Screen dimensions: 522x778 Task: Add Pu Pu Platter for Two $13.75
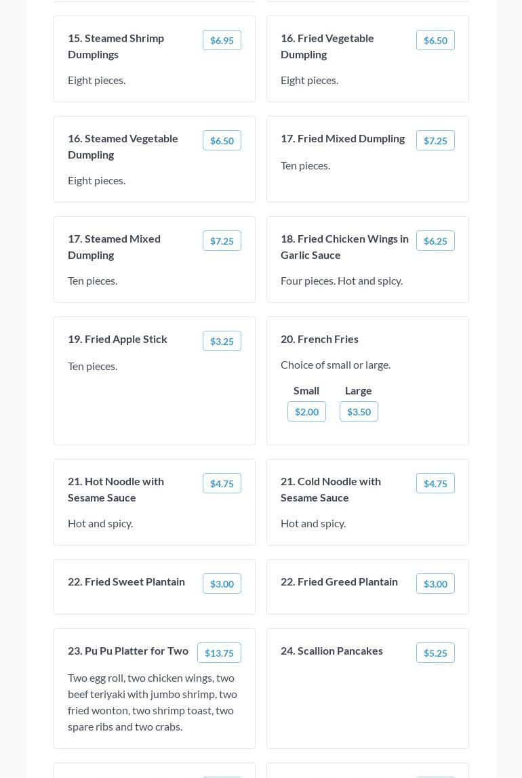click(x=219, y=653)
